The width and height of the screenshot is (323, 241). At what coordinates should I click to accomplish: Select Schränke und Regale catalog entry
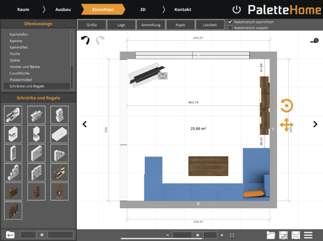click(37, 86)
